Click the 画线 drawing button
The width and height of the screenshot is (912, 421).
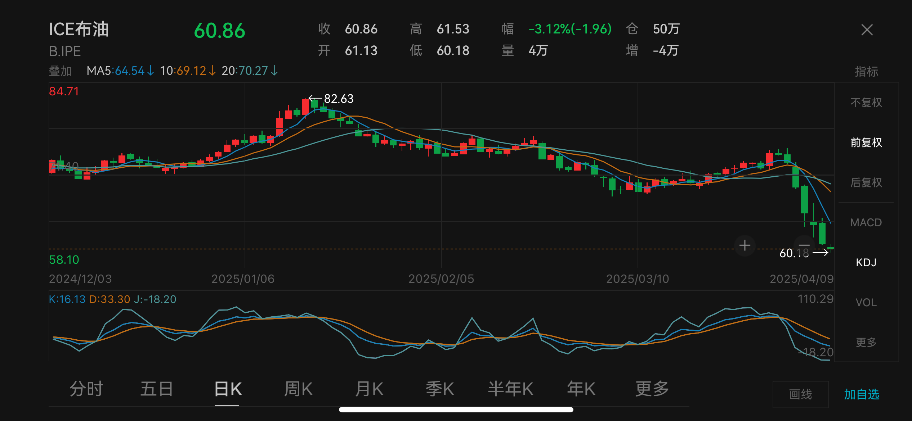pyautogui.click(x=800, y=395)
